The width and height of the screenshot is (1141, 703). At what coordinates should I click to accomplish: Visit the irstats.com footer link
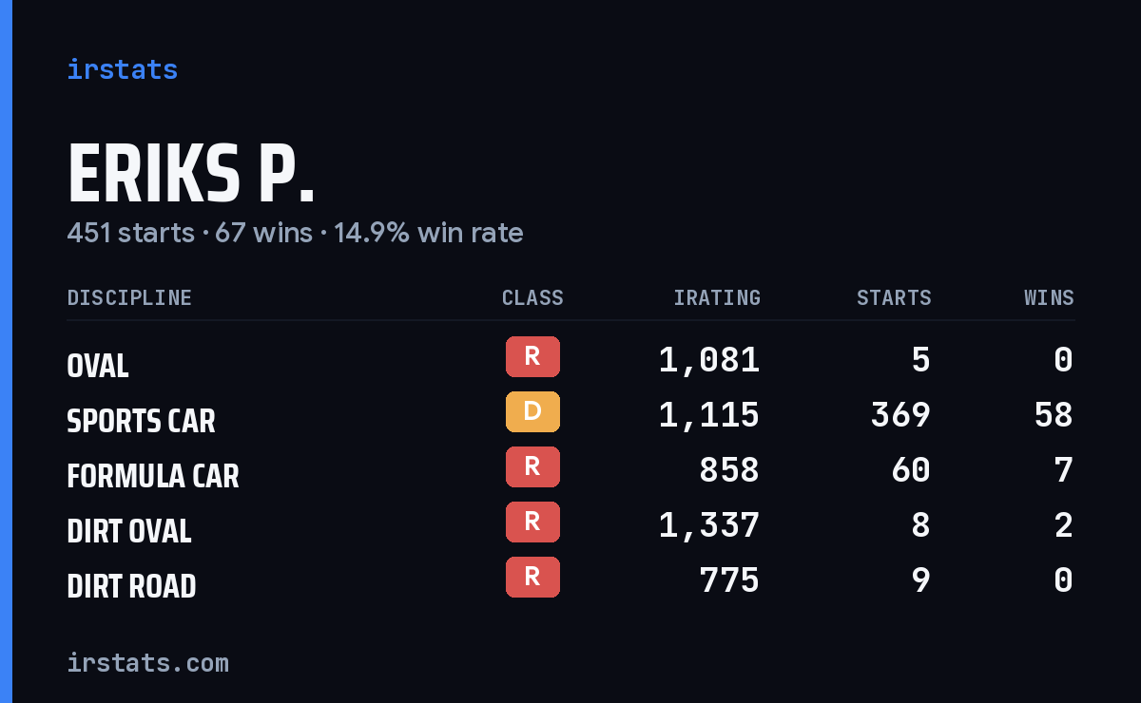click(148, 662)
